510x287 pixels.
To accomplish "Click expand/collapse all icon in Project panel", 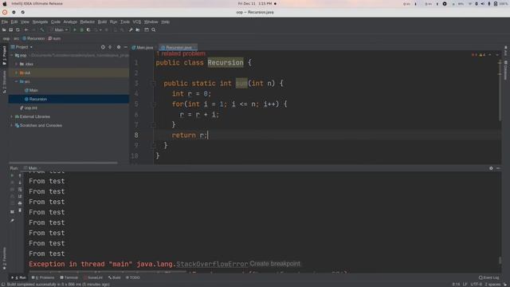I will pyautogui.click(x=110, y=47).
